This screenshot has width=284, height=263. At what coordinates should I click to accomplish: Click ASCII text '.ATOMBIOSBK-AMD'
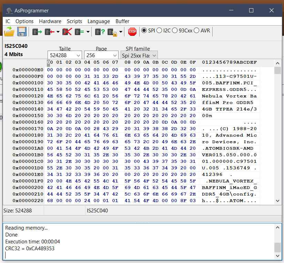228,148
